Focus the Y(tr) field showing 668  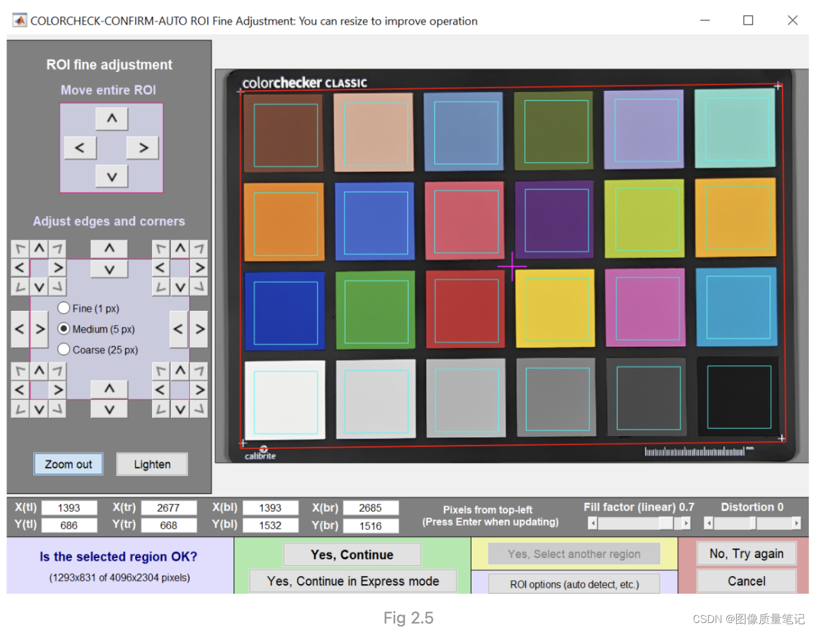pos(169,525)
